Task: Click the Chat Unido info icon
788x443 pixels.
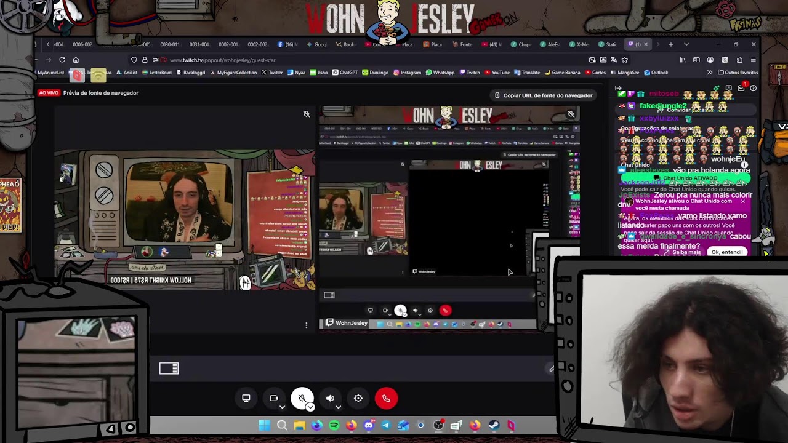Action: click(744, 165)
